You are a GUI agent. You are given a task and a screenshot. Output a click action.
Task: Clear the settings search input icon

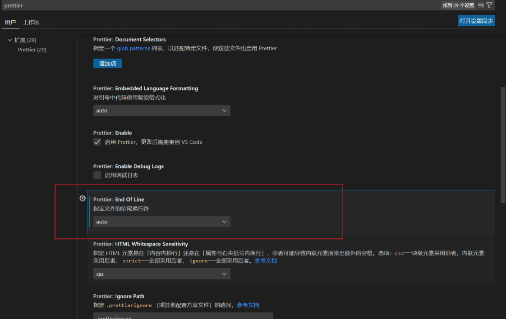[480, 5]
